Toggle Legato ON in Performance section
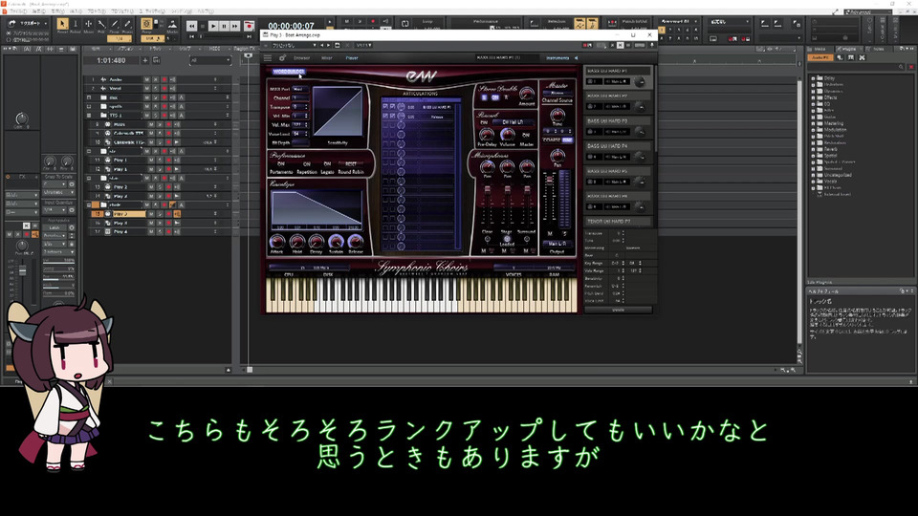 [327, 164]
